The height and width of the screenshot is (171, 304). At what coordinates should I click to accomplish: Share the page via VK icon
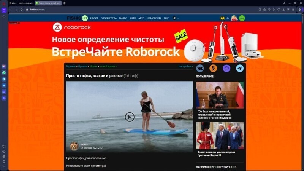pos(200,68)
